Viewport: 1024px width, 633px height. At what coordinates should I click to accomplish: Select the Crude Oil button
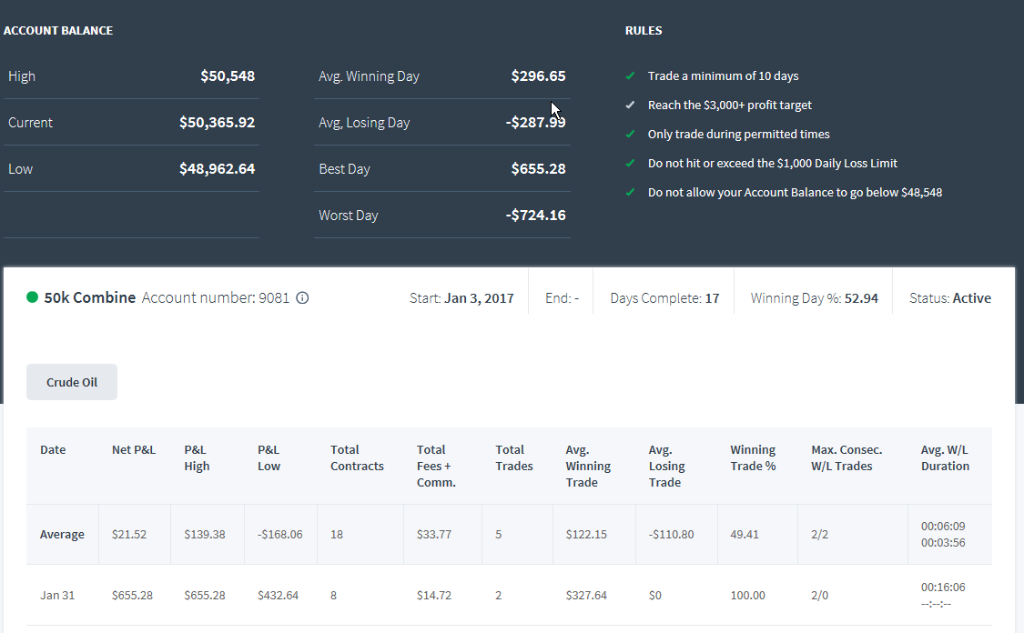(72, 382)
